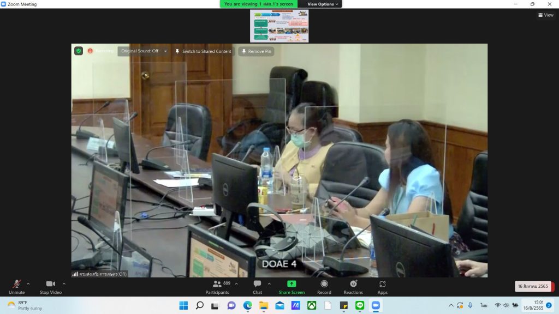Image resolution: width=559 pixels, height=314 pixels.
Task: Click the participant name label with signal bars
Action: tap(99, 274)
